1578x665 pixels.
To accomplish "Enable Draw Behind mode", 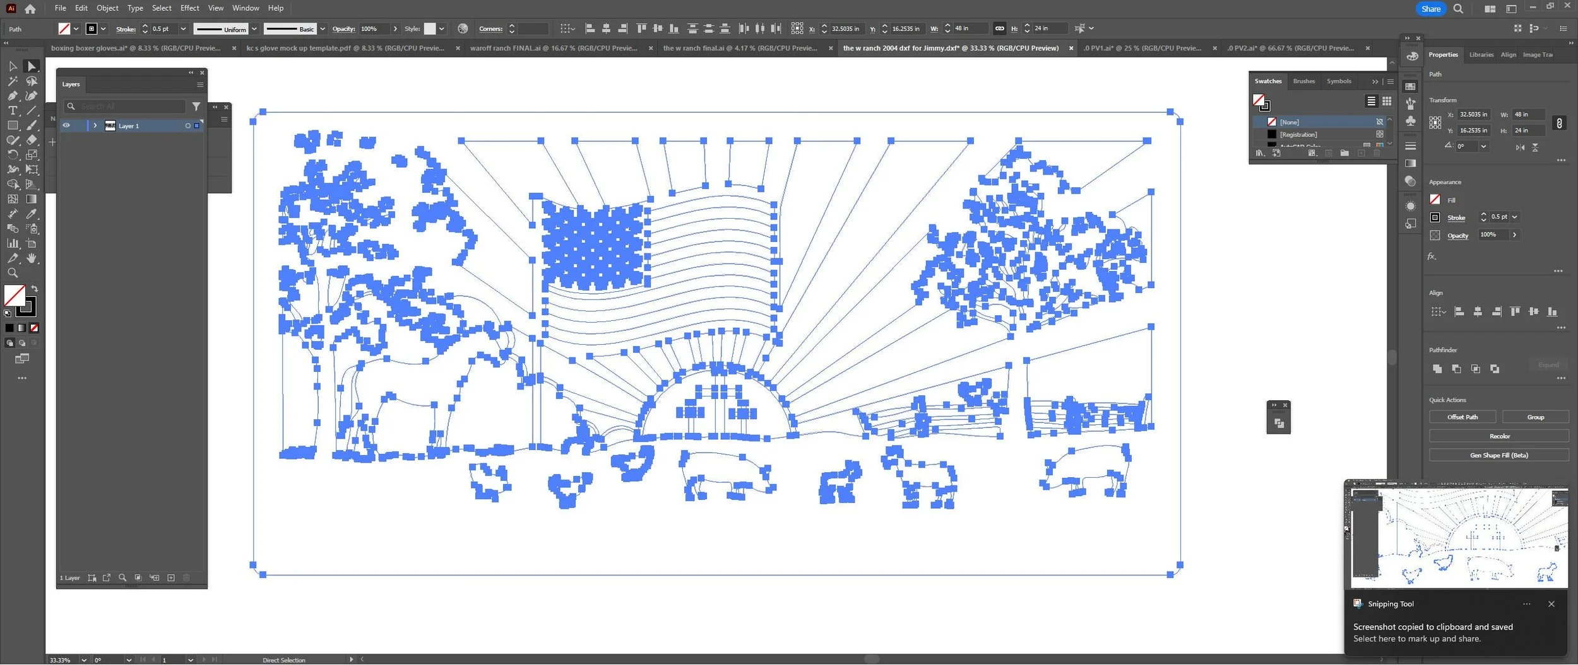I will (x=22, y=343).
